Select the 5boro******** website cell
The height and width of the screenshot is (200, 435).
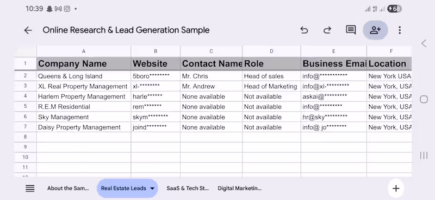click(156, 76)
